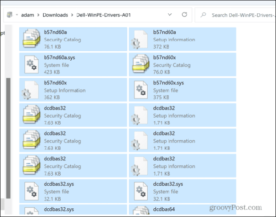Click System file label under b57nd60x.sys
The width and height of the screenshot is (276, 217).
click(166, 91)
